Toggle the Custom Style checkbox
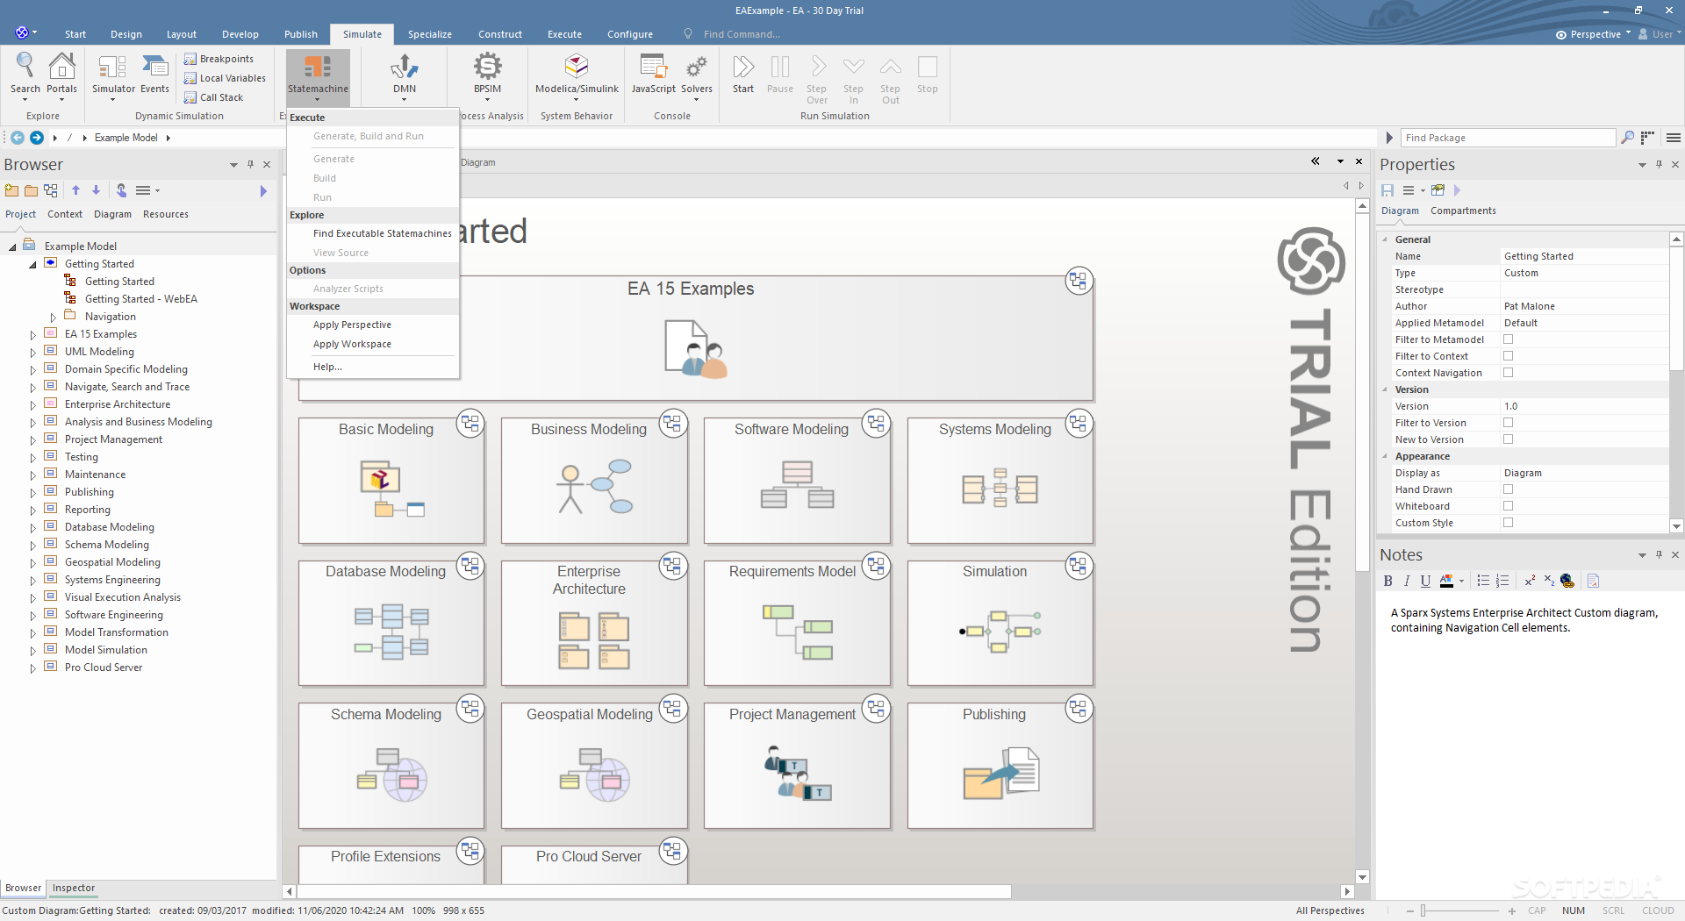Viewport: 1685px width, 921px height. point(1508,523)
